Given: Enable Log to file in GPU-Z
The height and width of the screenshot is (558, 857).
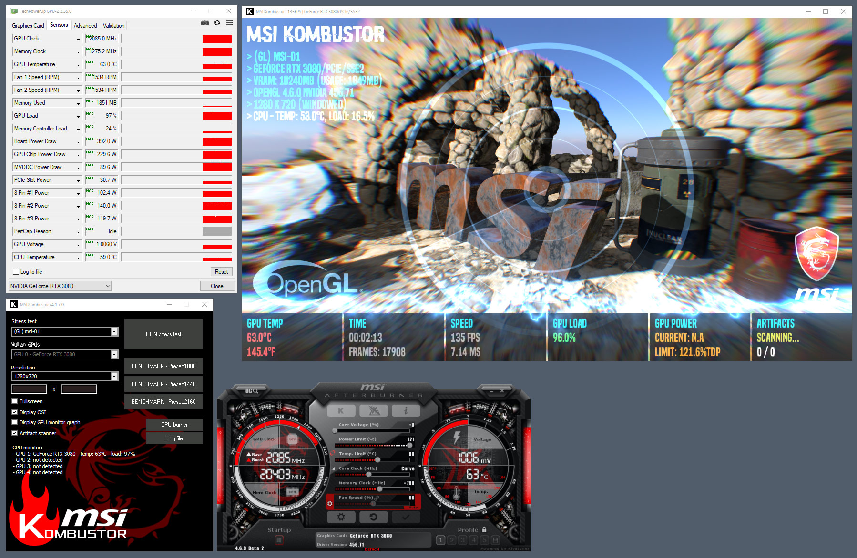Looking at the screenshot, I should click(16, 272).
